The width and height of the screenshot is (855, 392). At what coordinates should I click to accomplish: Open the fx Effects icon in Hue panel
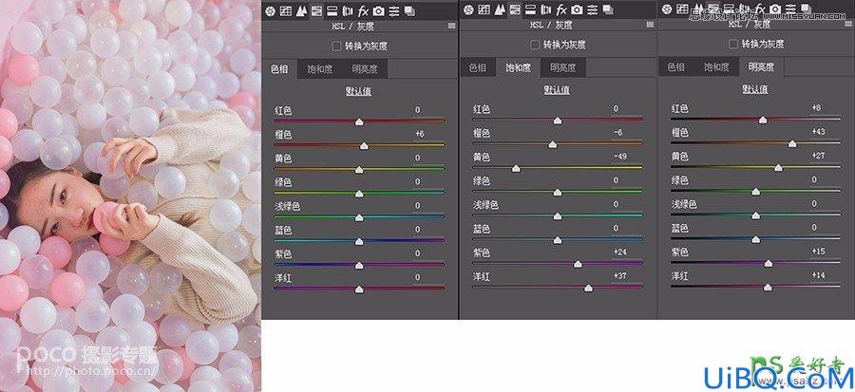363,10
